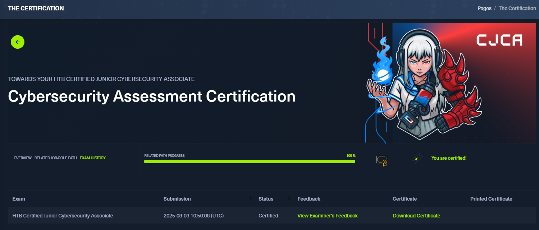The height and width of the screenshot is (230, 539).
Task: Click the Certificate column header
Action: 405,199
